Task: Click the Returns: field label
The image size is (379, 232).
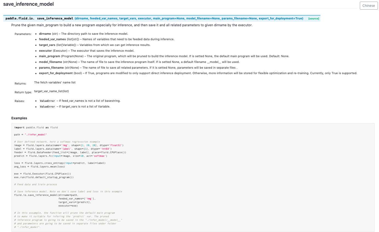Action: [21, 83]
